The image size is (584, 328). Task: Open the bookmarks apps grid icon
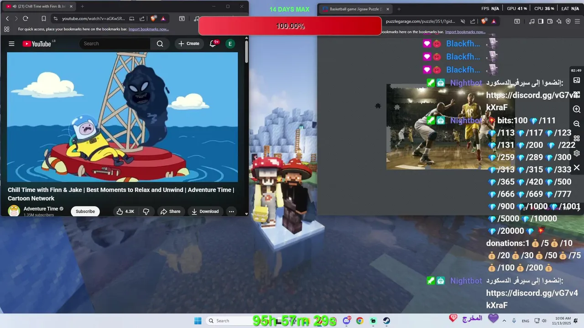pyautogui.click(x=6, y=29)
